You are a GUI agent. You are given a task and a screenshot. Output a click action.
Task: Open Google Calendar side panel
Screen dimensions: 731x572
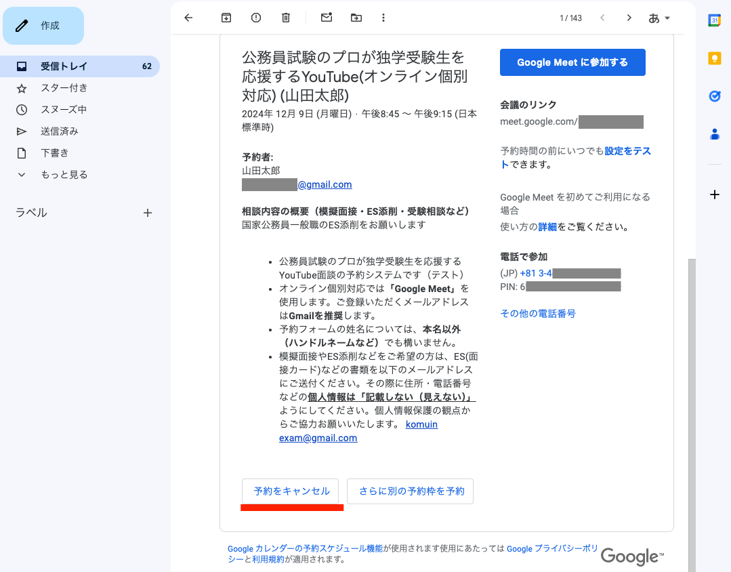pos(714,20)
